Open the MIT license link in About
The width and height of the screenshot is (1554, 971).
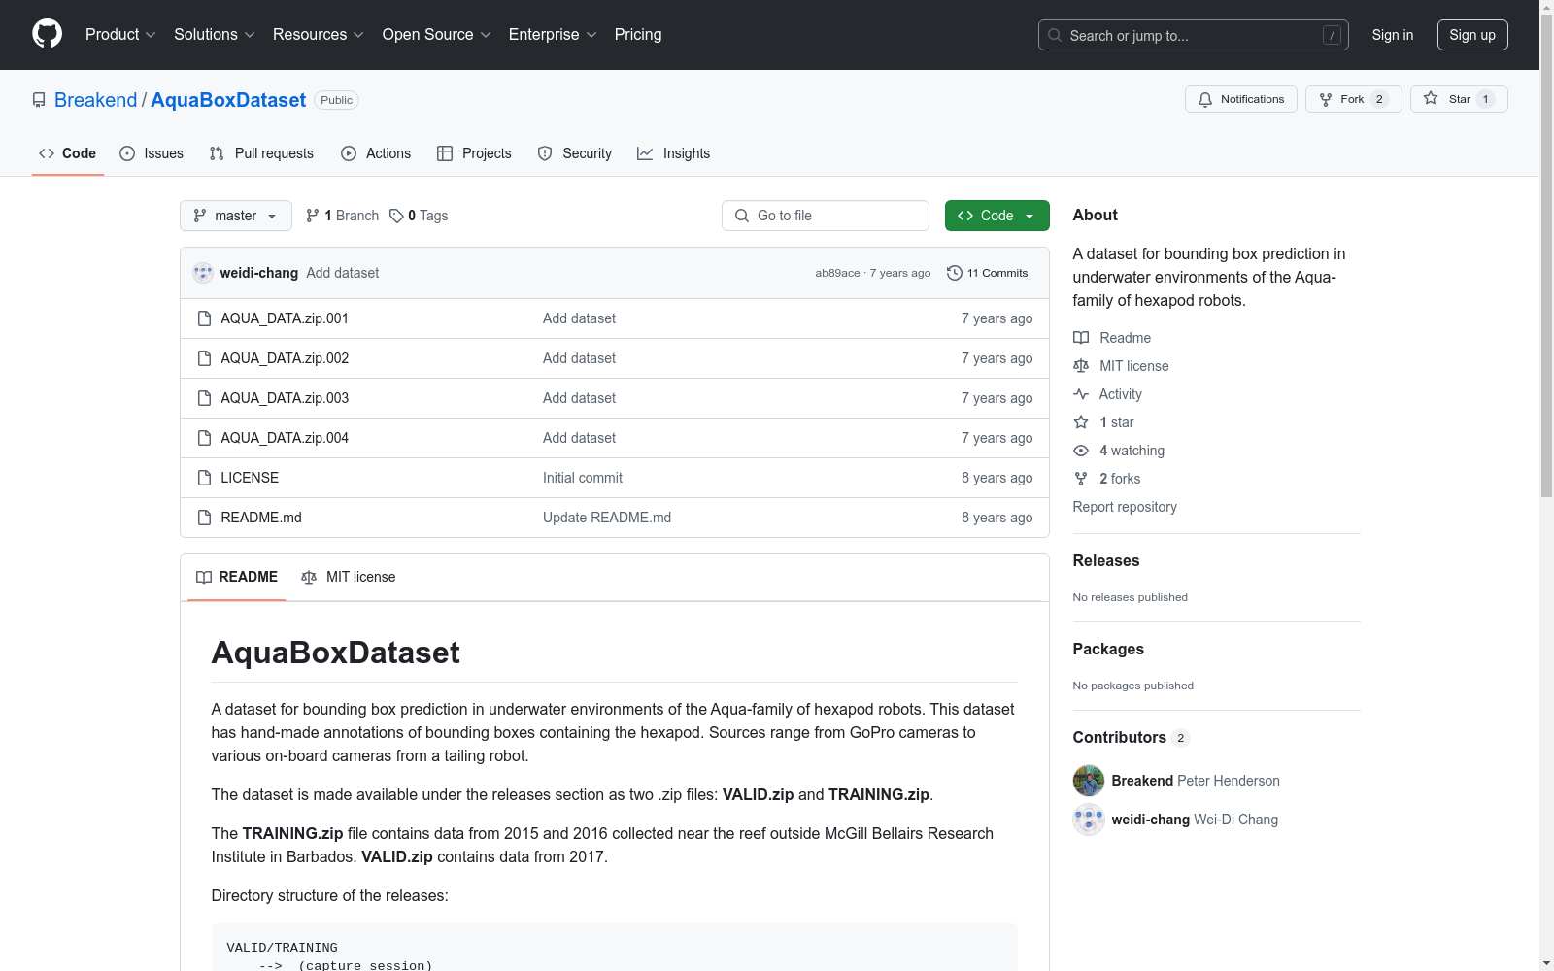[x=1121, y=366]
